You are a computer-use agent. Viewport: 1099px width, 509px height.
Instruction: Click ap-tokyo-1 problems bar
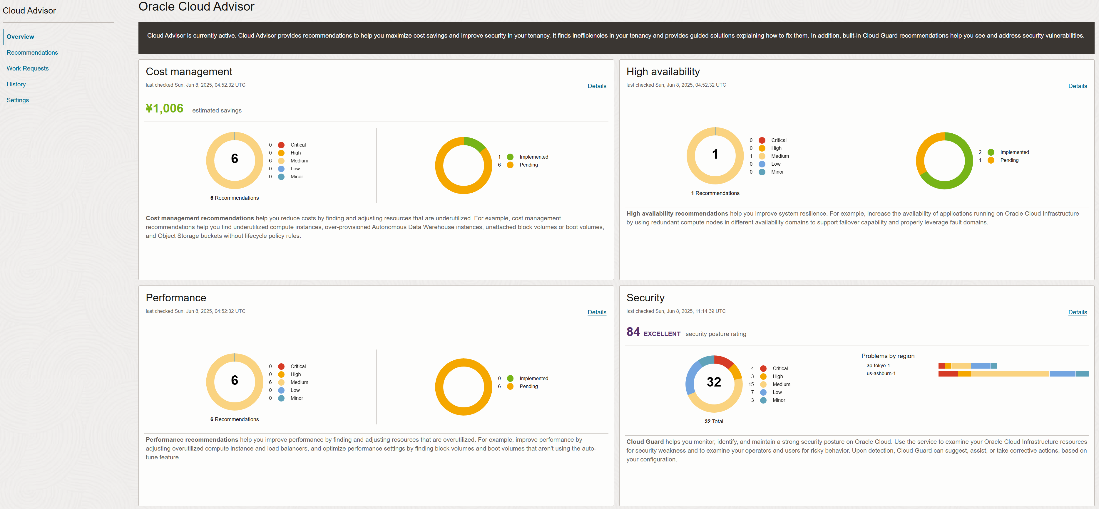coord(967,366)
